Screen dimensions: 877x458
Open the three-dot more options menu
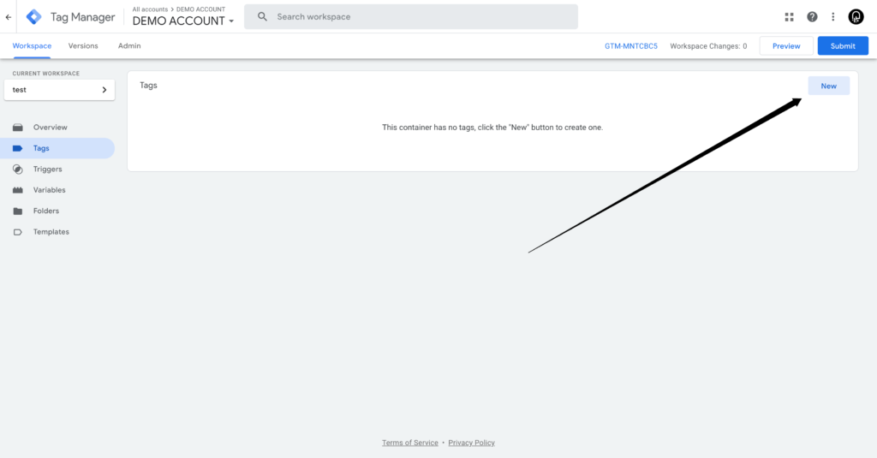[x=832, y=17]
